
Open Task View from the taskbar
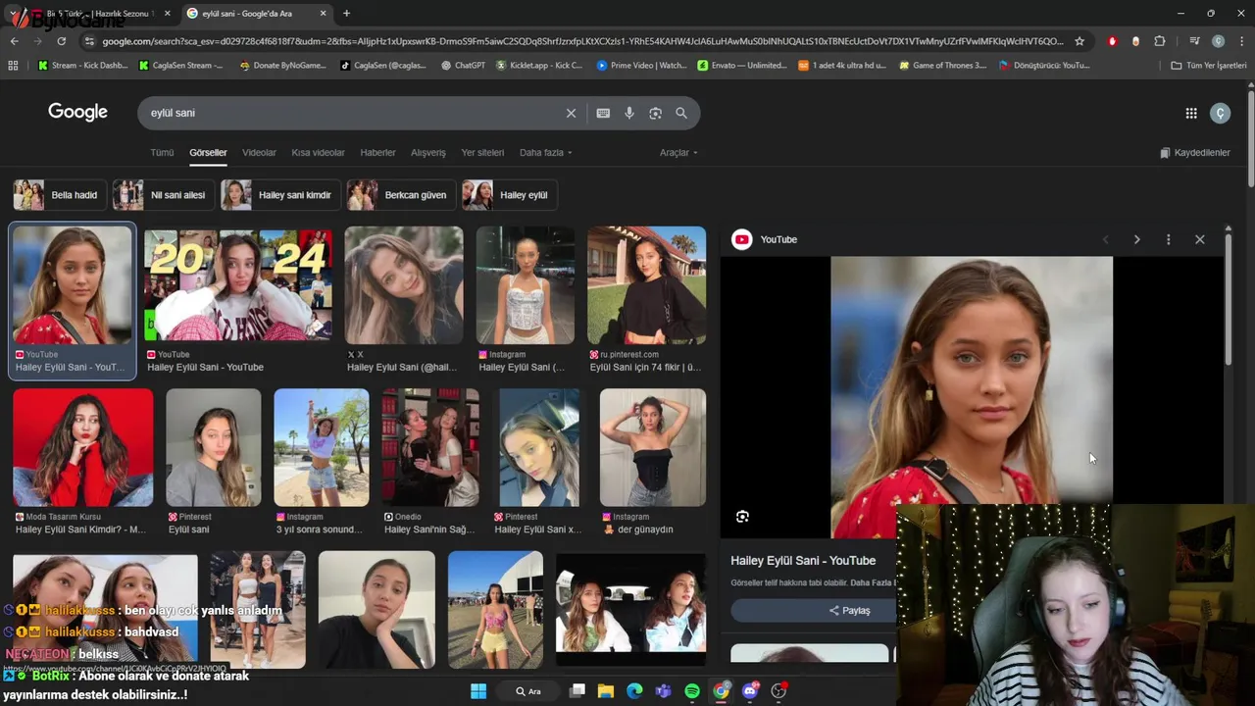click(x=577, y=691)
